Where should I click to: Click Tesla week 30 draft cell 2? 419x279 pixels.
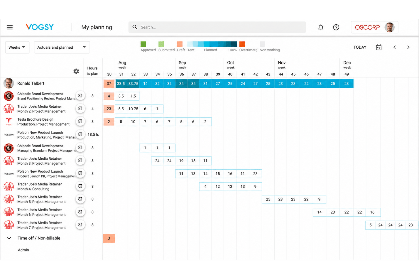point(109,122)
